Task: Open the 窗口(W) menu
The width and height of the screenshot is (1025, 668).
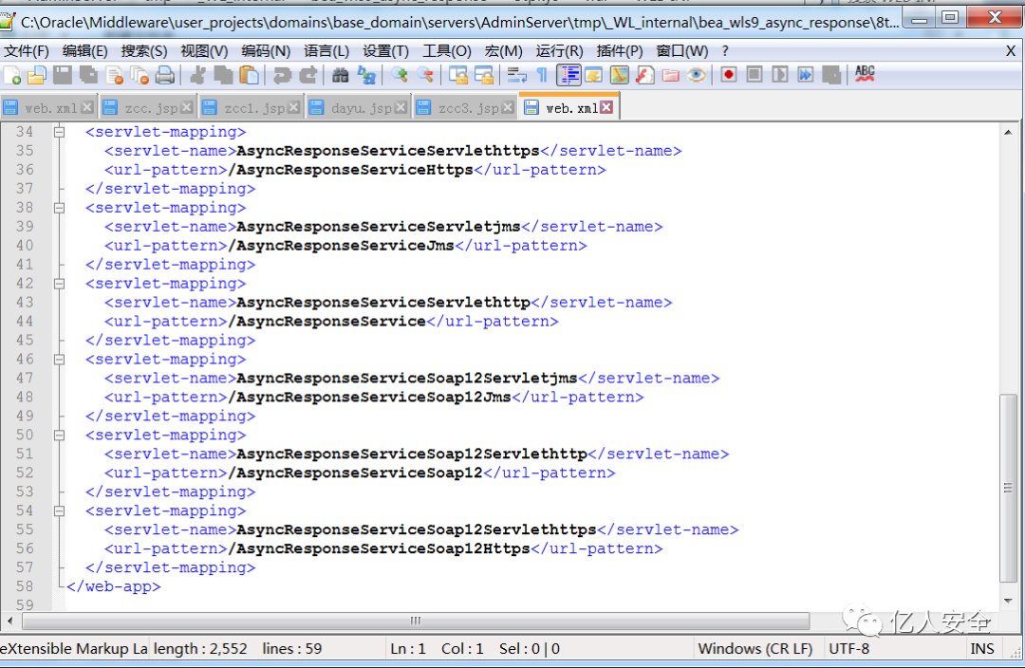Action: click(681, 51)
